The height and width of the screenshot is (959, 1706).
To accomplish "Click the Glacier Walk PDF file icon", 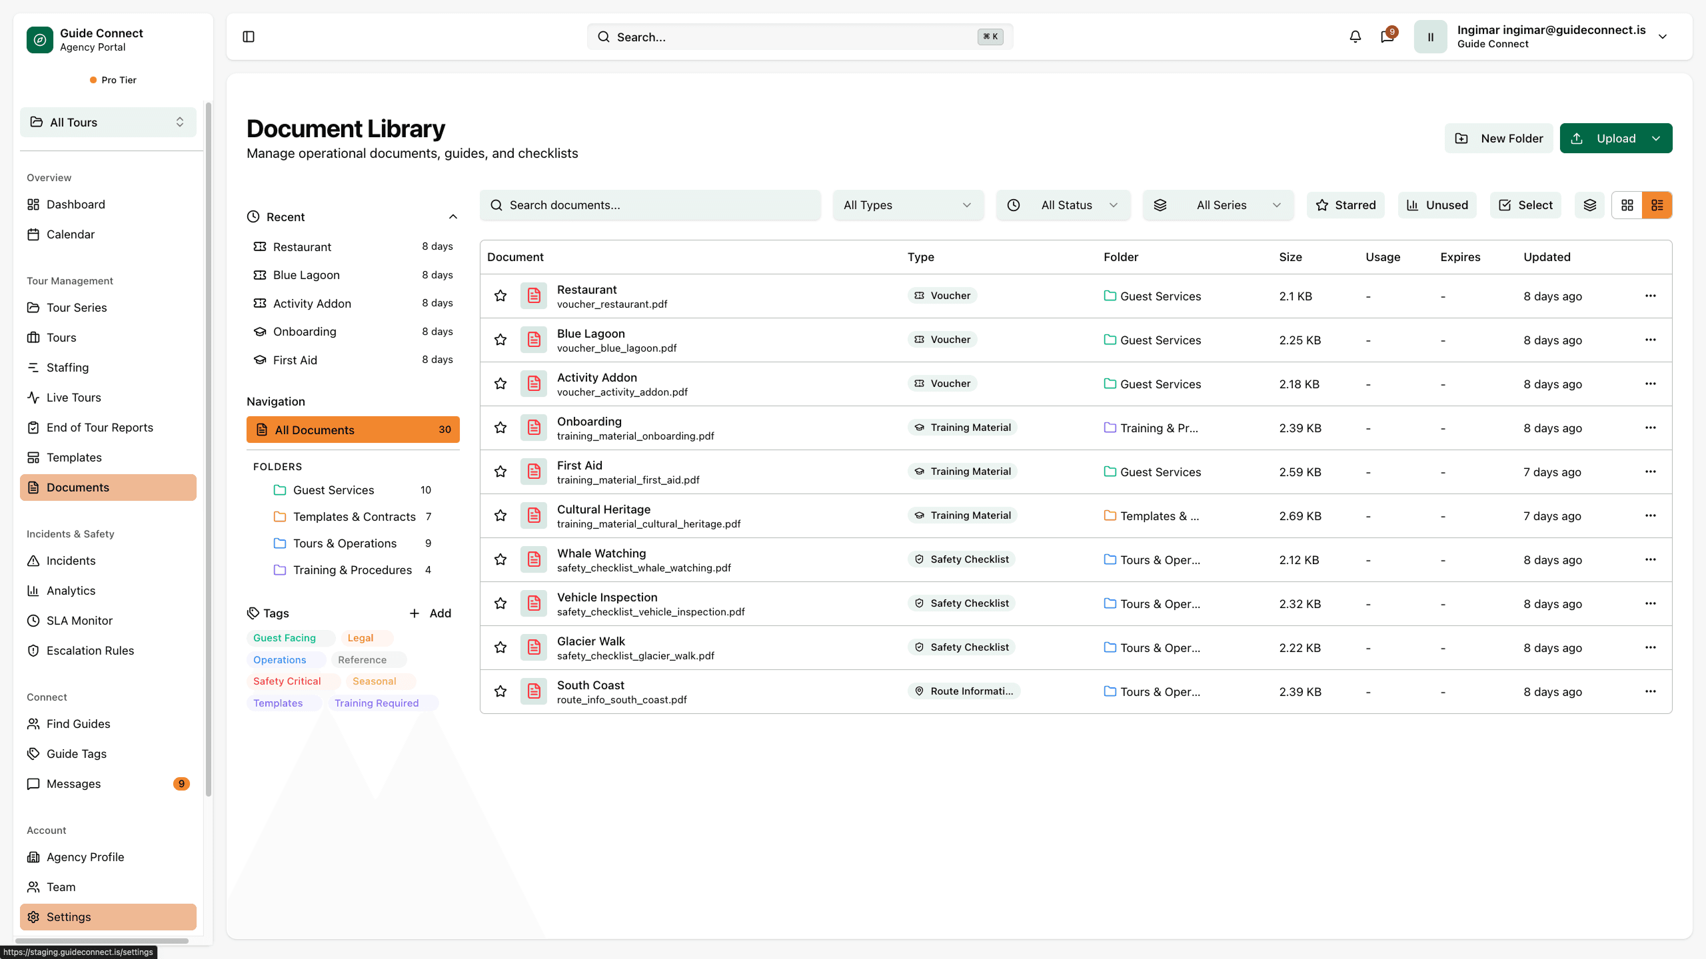I will coord(534,647).
